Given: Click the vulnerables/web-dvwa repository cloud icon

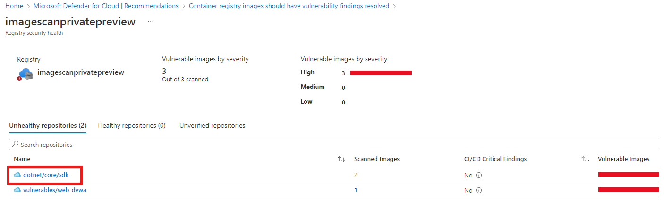Looking at the screenshot, I should pos(17,190).
